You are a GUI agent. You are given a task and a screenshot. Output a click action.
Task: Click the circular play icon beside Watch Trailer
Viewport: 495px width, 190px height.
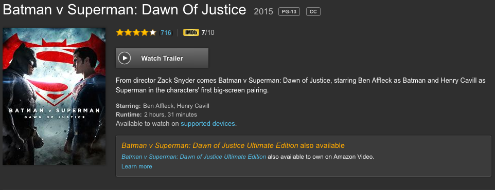pos(125,59)
